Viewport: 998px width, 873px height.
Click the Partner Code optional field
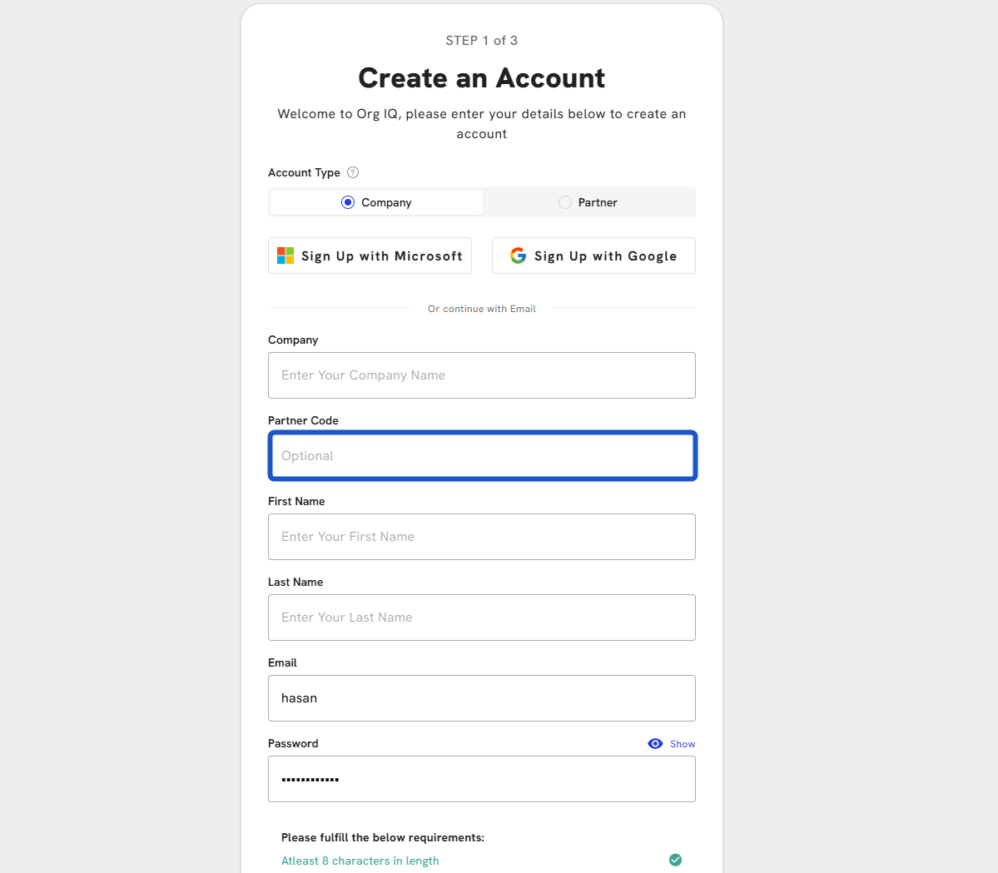tap(481, 456)
